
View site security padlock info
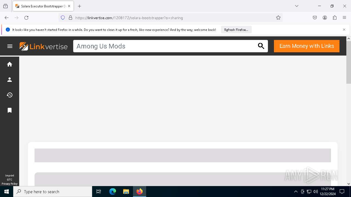tap(70, 18)
